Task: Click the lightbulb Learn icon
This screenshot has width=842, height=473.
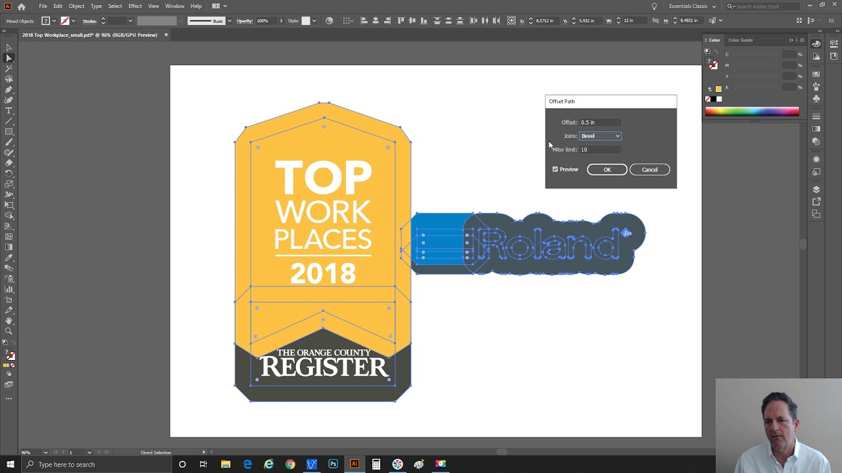Action: point(654,6)
